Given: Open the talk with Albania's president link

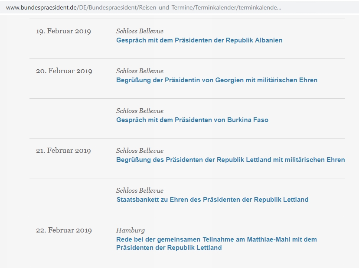Looking at the screenshot, I should pyautogui.click(x=199, y=40).
